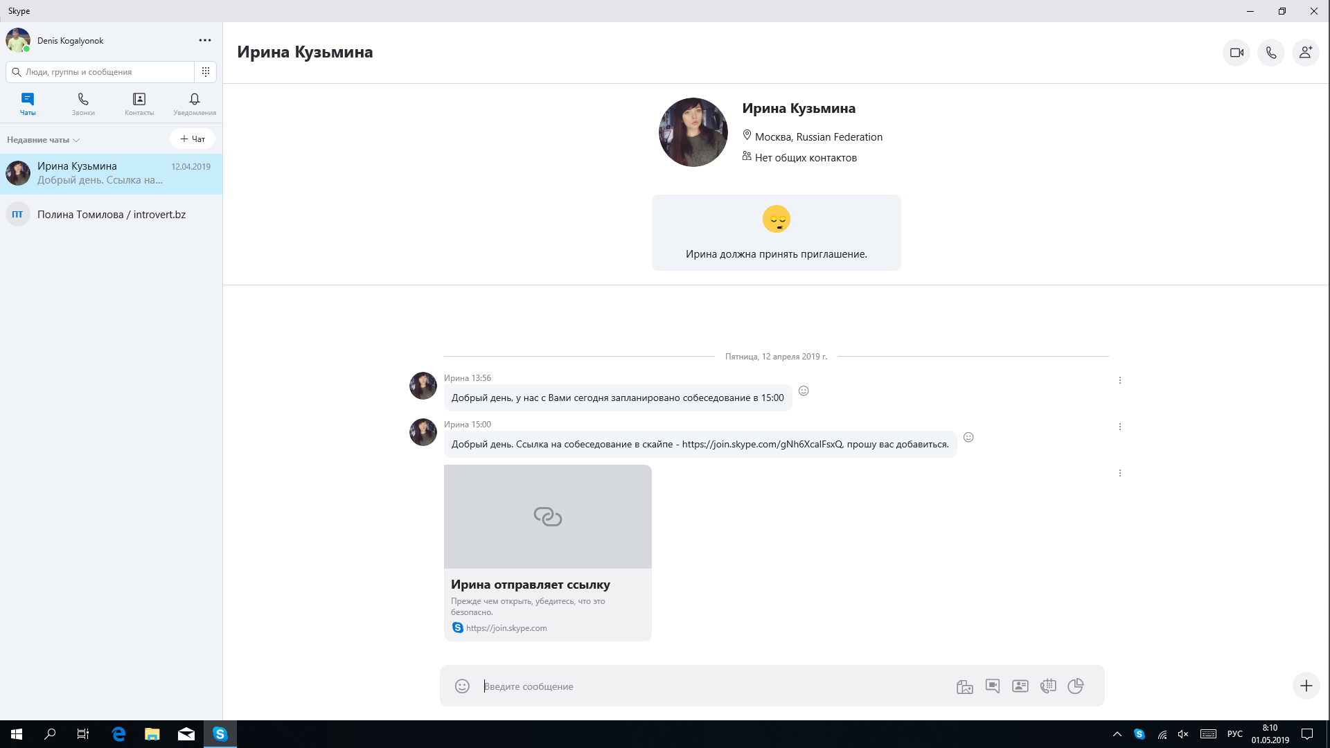Click the voice call icon
The width and height of the screenshot is (1330, 748).
[x=1270, y=52]
